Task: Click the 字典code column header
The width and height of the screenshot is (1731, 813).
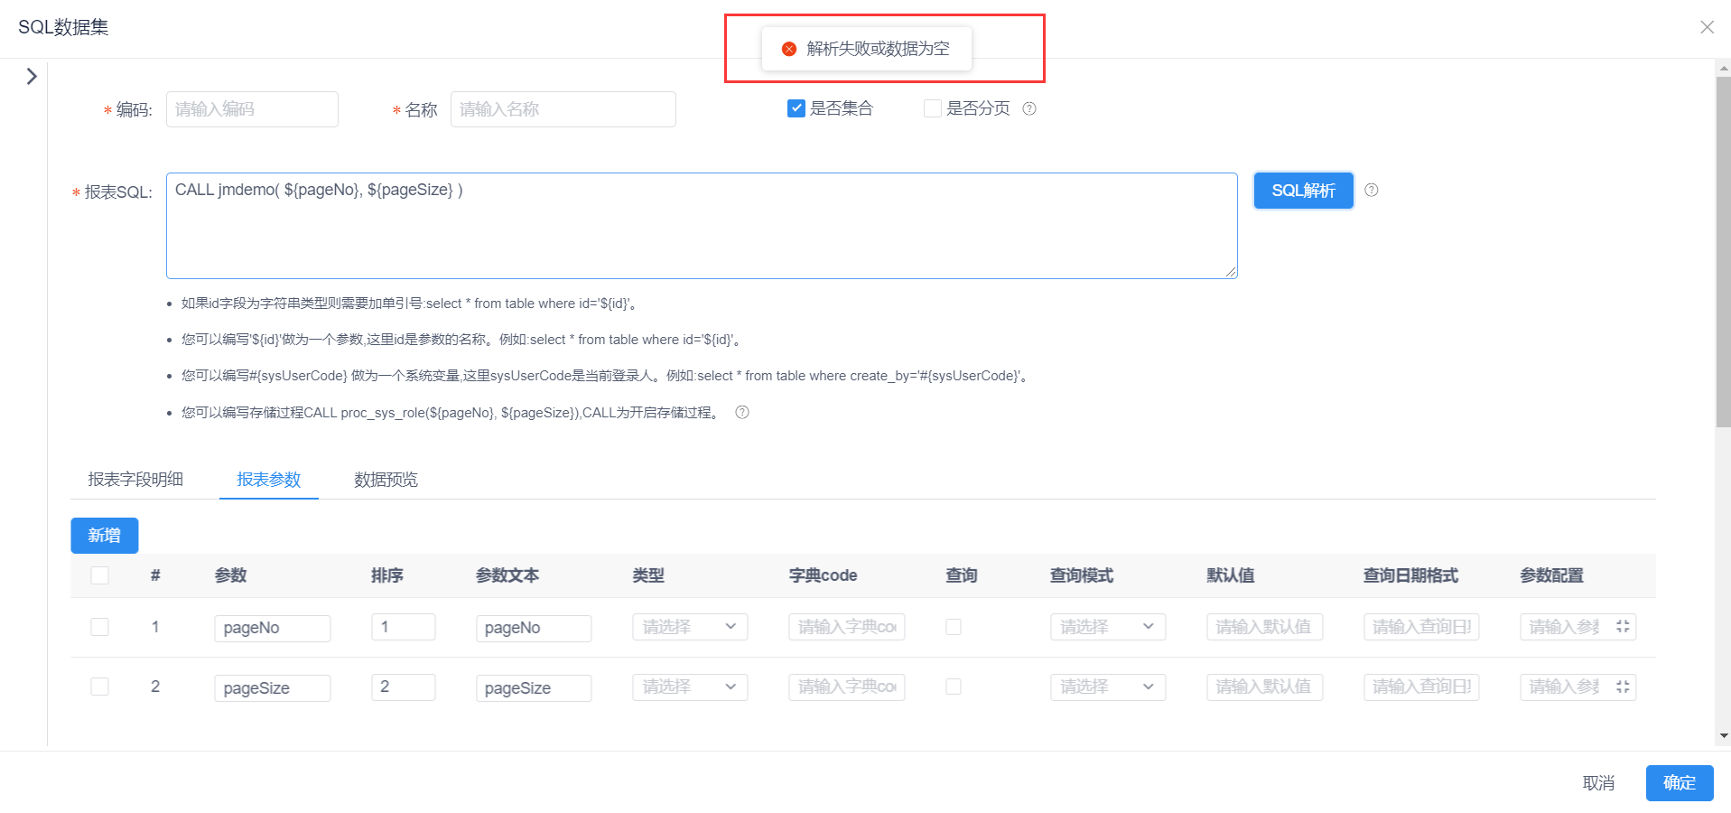Action: 823,575
